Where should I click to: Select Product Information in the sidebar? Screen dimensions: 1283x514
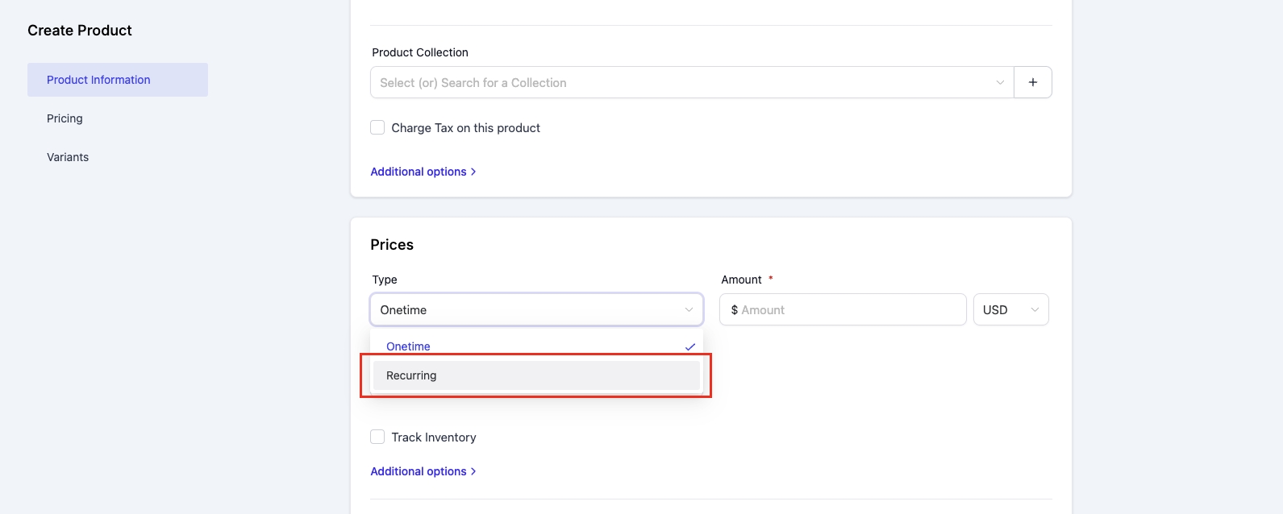pos(98,80)
